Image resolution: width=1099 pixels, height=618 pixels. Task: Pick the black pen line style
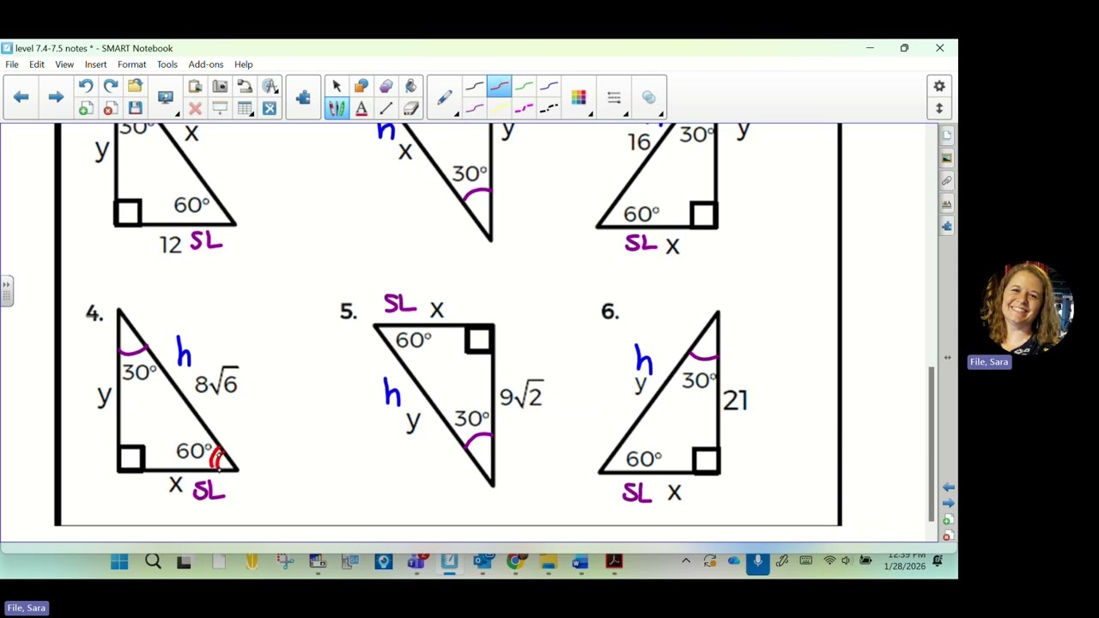474,86
